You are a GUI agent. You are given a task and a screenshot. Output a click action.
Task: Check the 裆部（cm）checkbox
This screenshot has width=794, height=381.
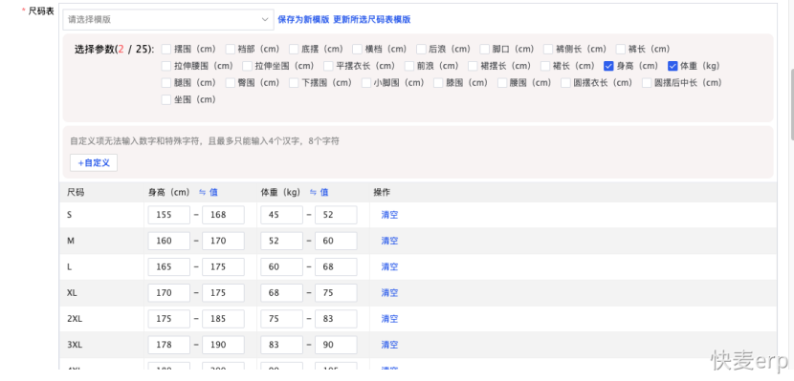point(230,50)
